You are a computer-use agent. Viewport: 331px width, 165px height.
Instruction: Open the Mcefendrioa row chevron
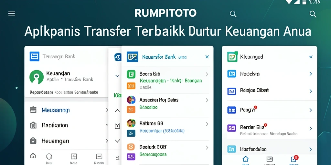tap(311, 149)
